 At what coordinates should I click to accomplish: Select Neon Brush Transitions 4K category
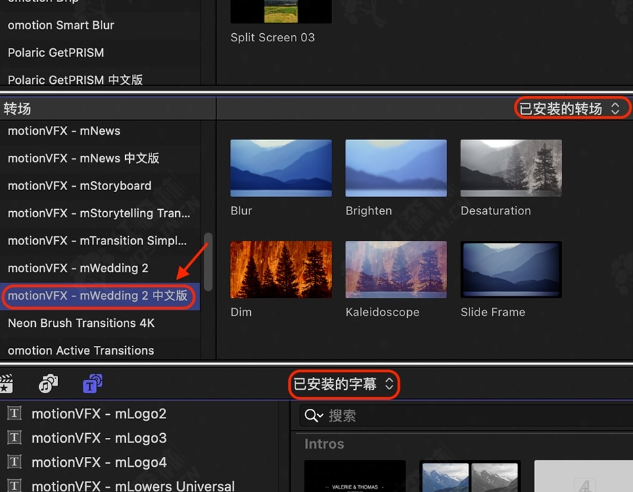click(x=99, y=323)
